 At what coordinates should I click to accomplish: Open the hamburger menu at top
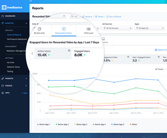point(31,1)
